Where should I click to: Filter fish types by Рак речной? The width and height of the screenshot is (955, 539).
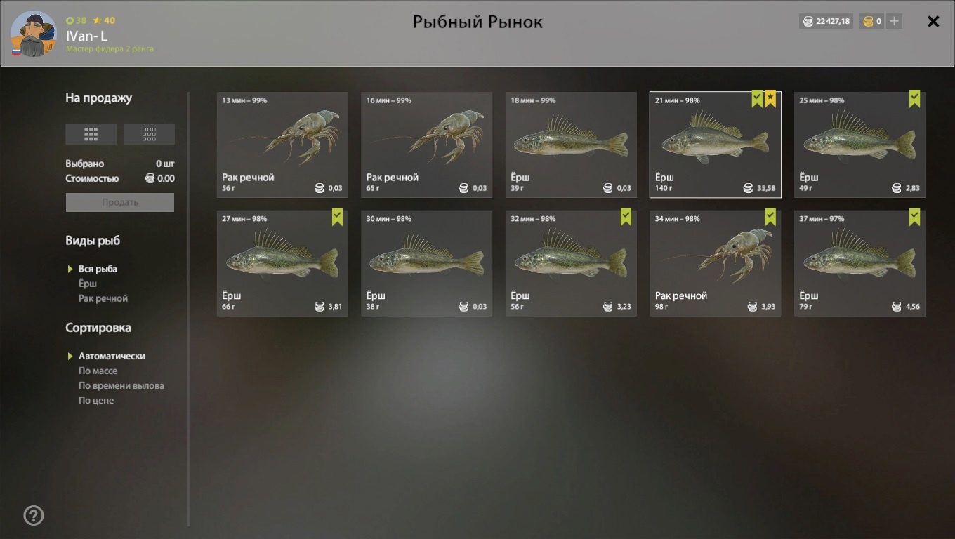pyautogui.click(x=103, y=298)
